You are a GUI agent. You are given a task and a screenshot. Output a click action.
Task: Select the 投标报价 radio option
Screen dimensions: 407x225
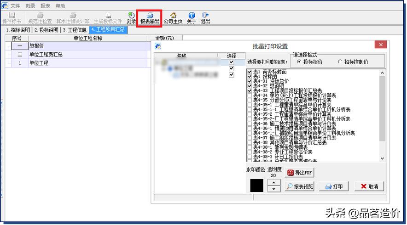pos(299,62)
